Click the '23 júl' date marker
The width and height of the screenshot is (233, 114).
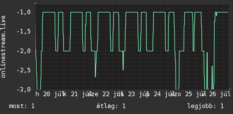137,94
